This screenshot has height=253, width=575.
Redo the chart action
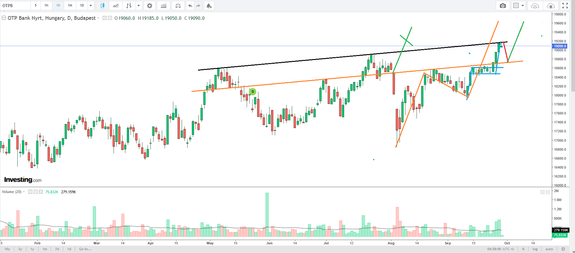pos(198,6)
